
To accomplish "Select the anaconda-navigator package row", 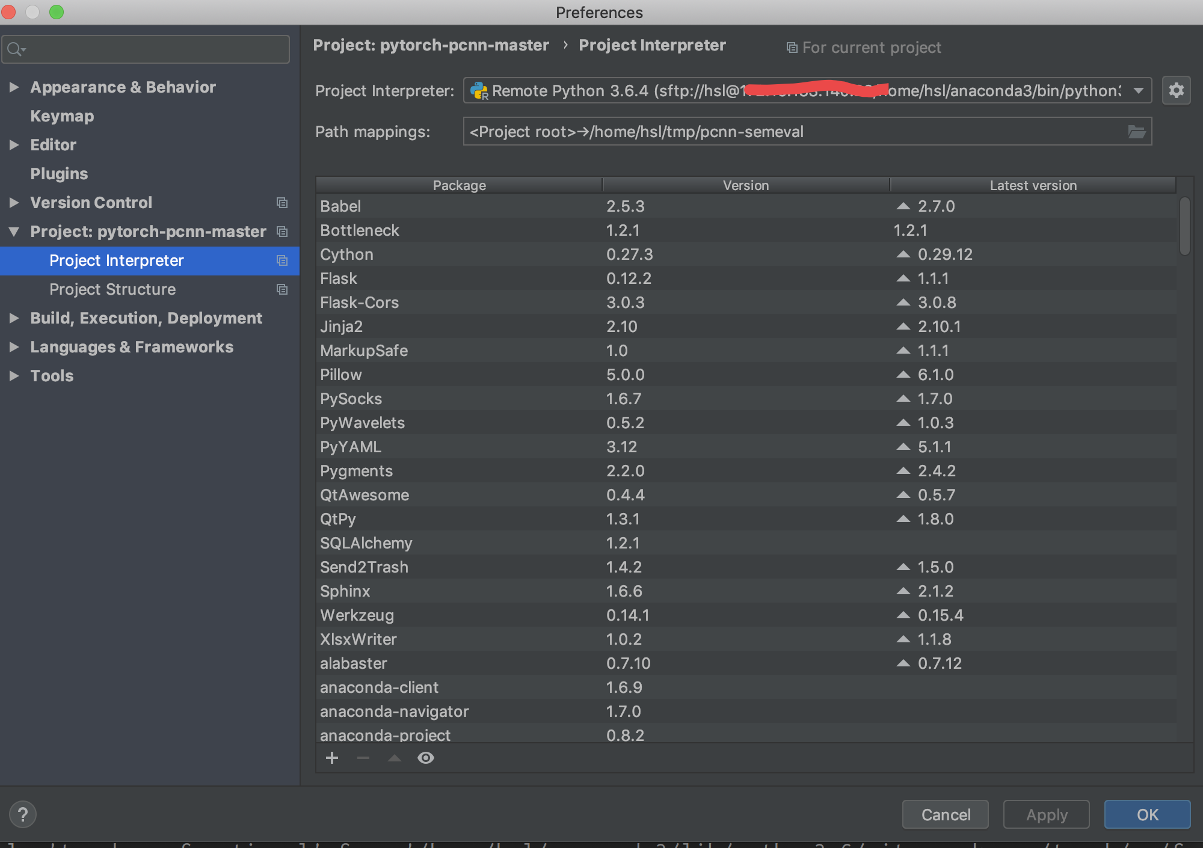I will click(x=746, y=711).
